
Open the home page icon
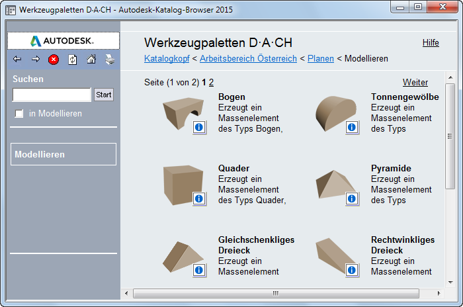click(x=91, y=60)
